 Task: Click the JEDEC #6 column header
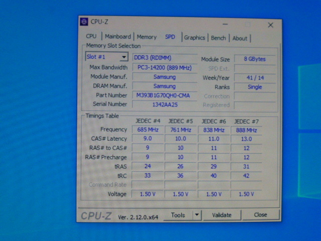pos(214,122)
